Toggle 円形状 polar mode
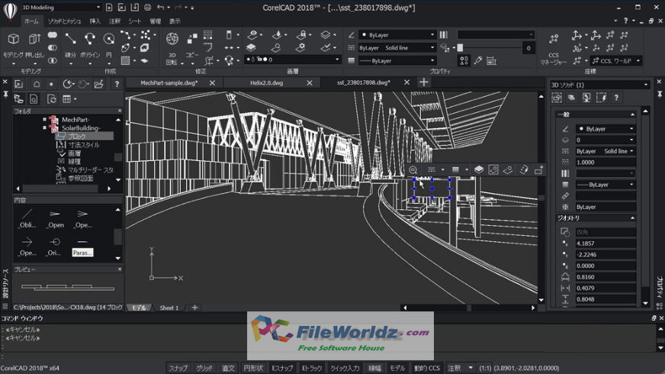The height and width of the screenshot is (374, 665). (x=254, y=368)
